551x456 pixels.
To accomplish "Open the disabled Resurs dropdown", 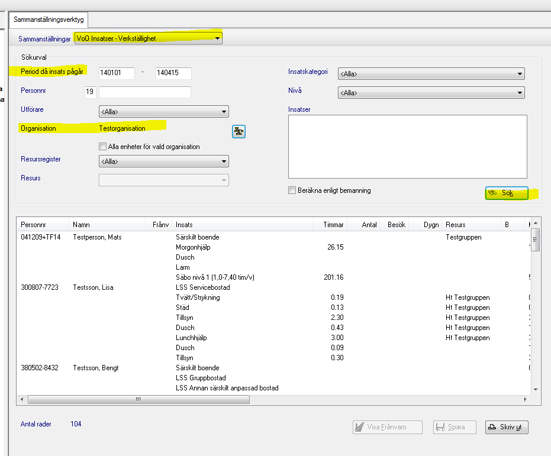I will 164,180.
